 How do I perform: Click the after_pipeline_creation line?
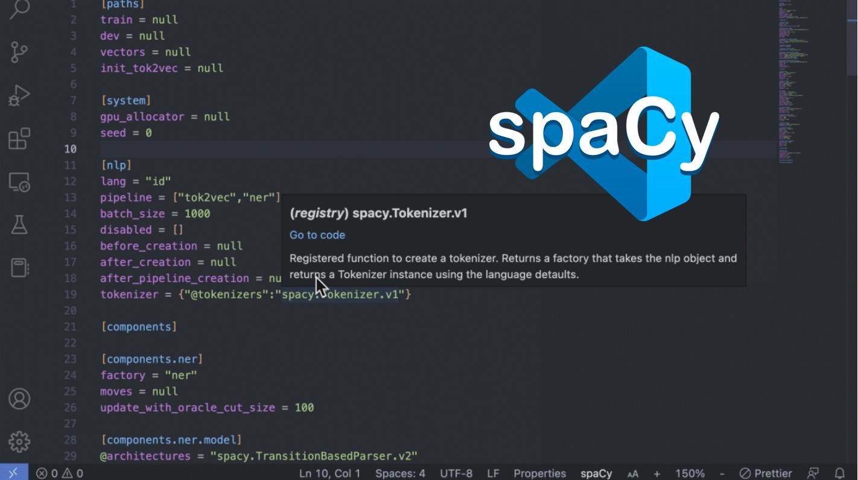[191, 279]
